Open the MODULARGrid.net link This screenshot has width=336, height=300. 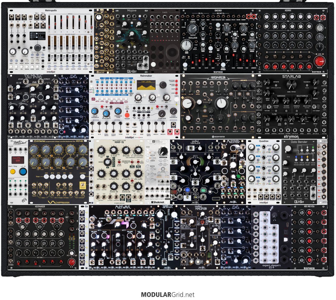pos(168,295)
